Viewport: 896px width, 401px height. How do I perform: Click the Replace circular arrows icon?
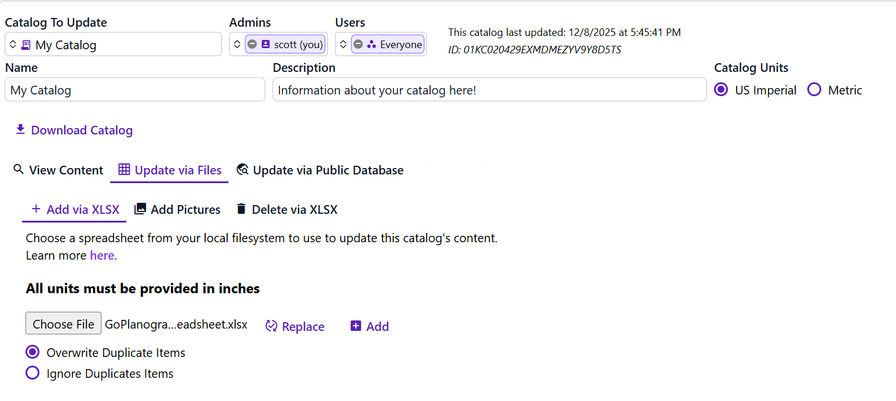pos(271,326)
